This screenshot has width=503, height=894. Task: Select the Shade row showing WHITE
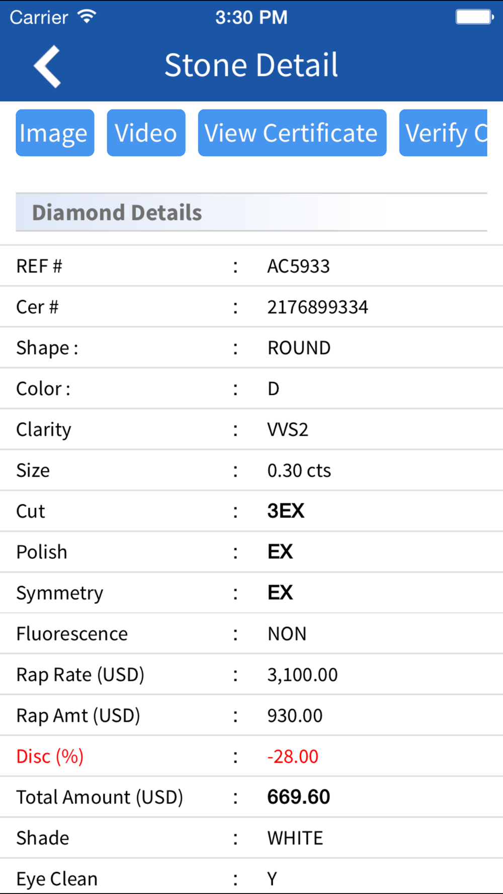click(x=251, y=838)
